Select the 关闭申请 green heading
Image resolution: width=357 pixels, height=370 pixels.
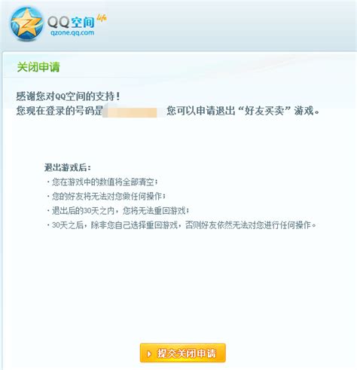(x=38, y=67)
